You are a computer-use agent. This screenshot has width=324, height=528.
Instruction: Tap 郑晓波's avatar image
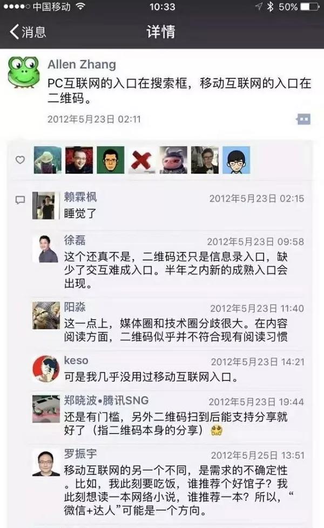tap(46, 409)
